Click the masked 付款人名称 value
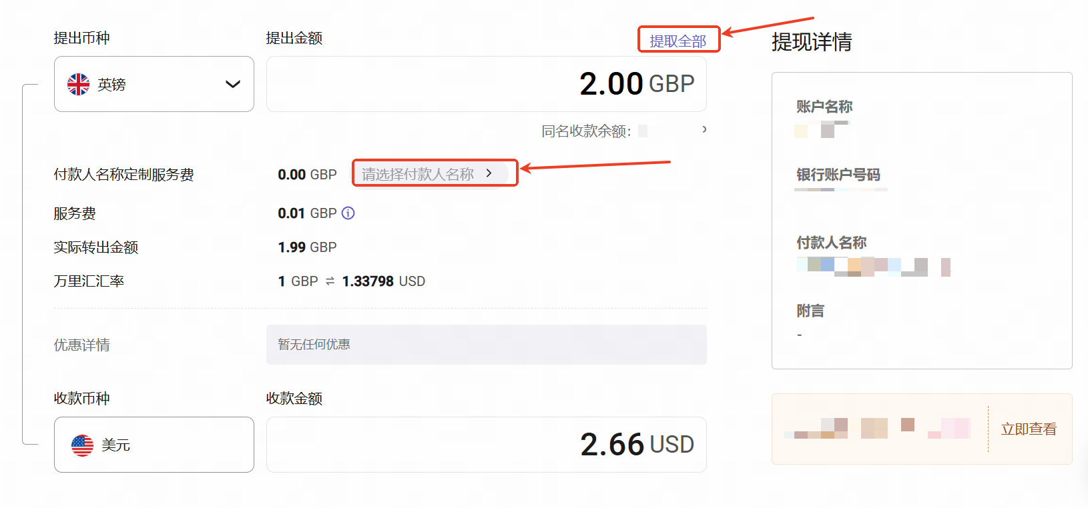Viewport: 1088px width, 508px height. pyautogui.click(x=872, y=266)
